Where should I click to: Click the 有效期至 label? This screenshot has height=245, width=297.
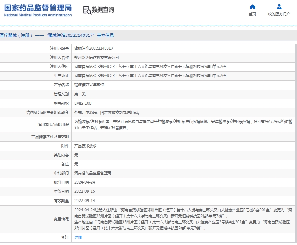[x=61, y=201]
